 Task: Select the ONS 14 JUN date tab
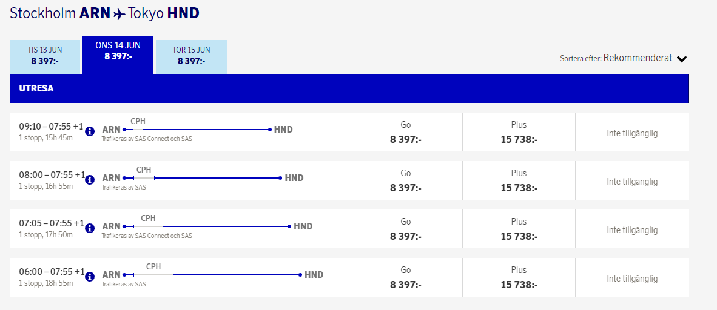pyautogui.click(x=118, y=51)
